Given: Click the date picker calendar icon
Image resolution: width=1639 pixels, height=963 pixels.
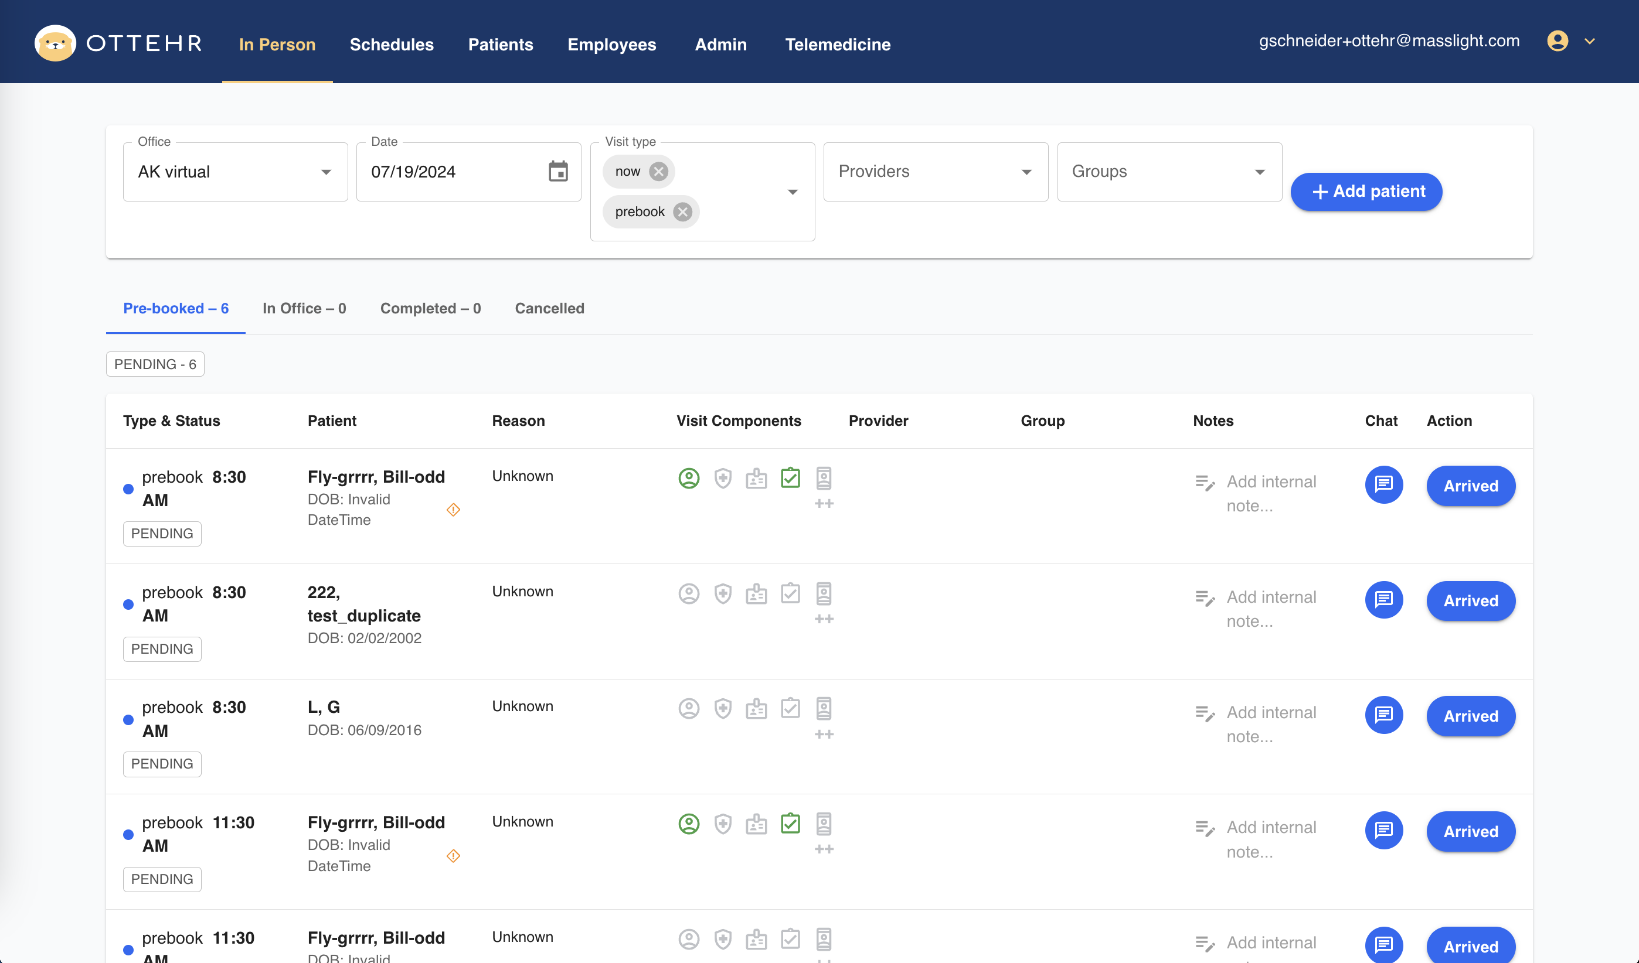Looking at the screenshot, I should 557,171.
